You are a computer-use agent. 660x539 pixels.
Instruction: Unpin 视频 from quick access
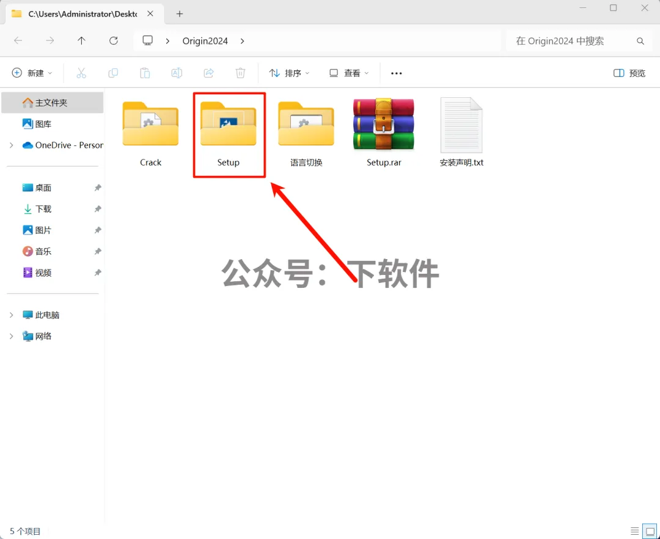[x=98, y=273]
